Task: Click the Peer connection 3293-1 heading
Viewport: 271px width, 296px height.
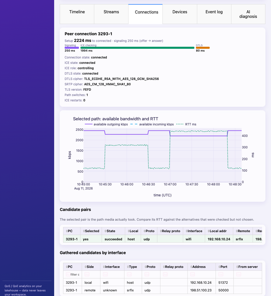Action: [x=88, y=34]
